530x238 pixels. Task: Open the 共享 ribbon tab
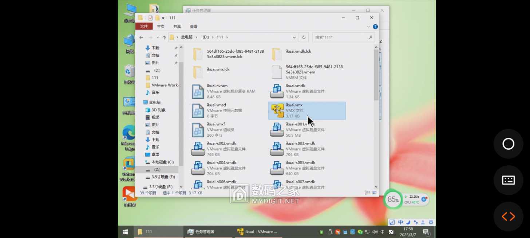(x=177, y=27)
